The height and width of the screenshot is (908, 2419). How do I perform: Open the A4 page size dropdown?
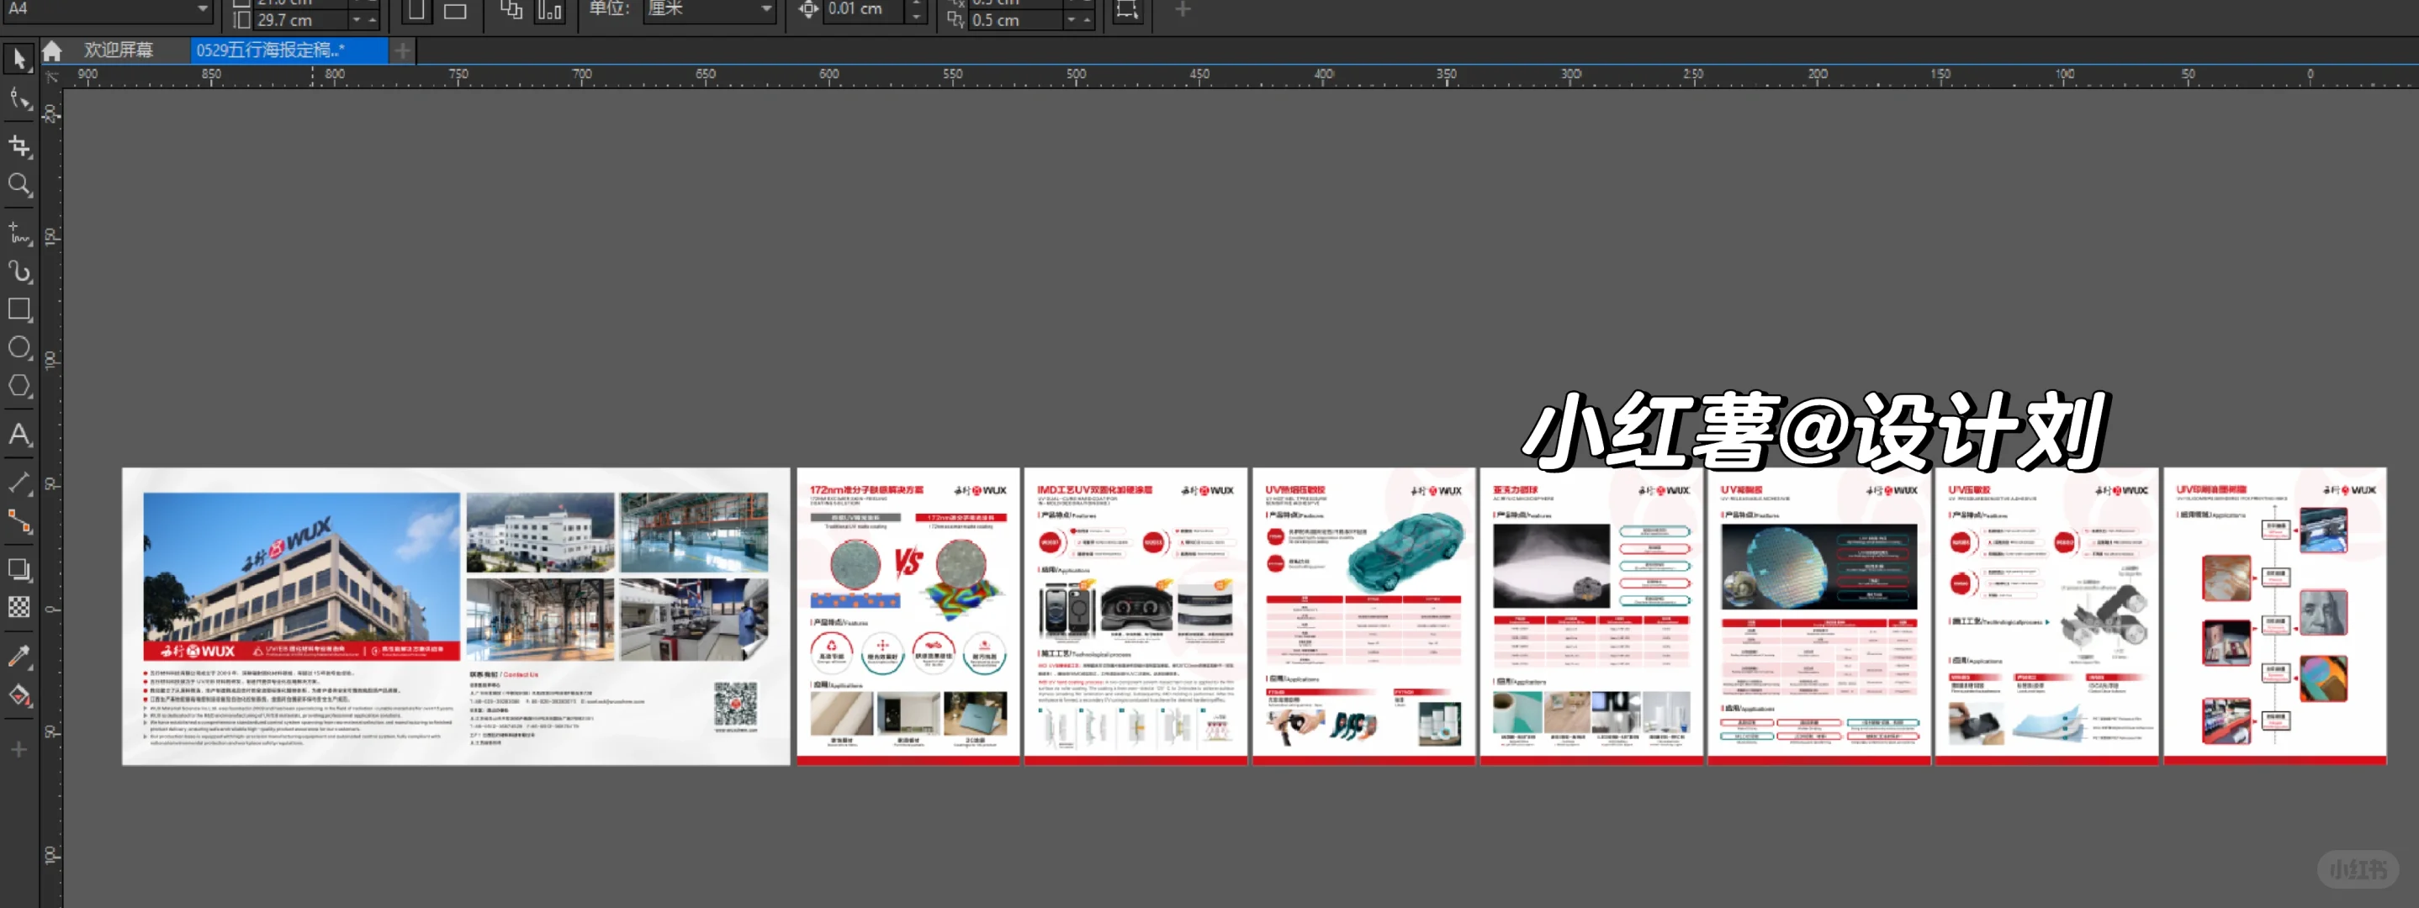point(202,9)
